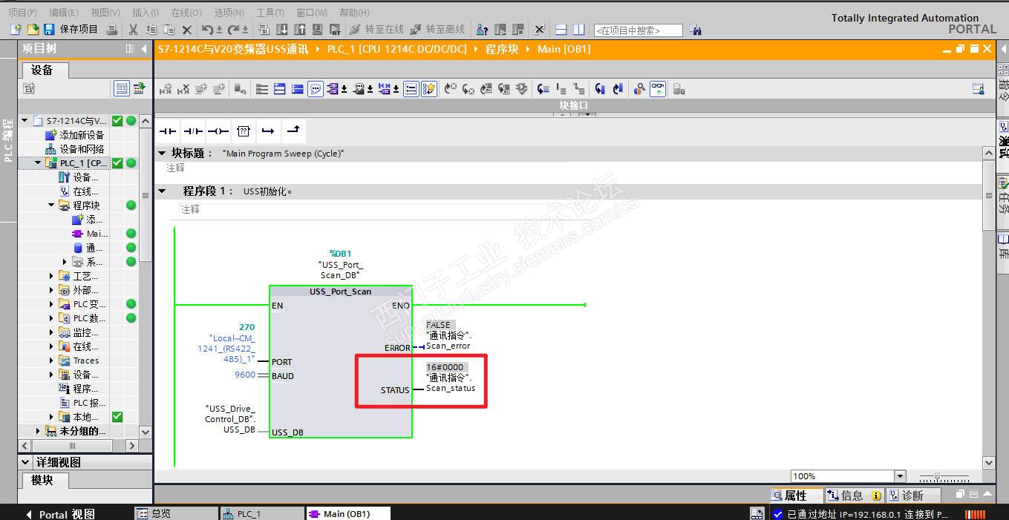Image resolution: width=1009 pixels, height=520 pixels.
Task: Collapse the 详细视图 panel
Action: coord(27,462)
